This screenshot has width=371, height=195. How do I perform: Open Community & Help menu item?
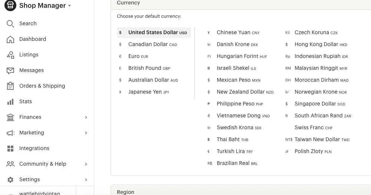tap(43, 164)
